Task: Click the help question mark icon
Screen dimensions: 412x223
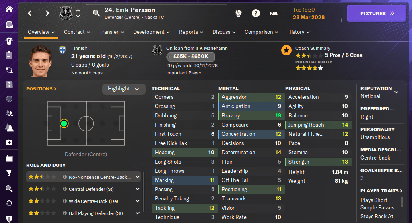Action: click(x=256, y=13)
